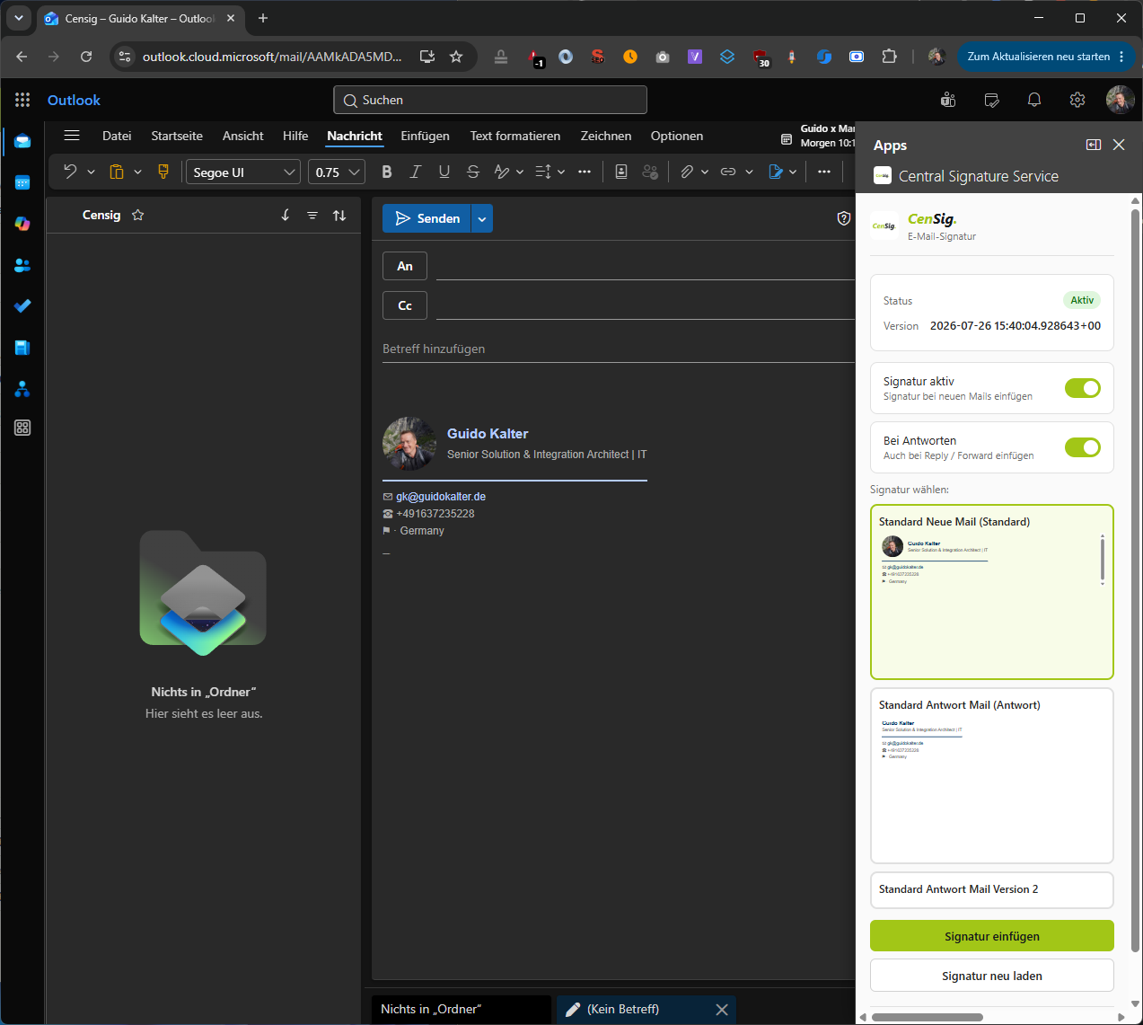Image resolution: width=1143 pixels, height=1025 pixels.
Task: Open the Copilot app in left rail
Action: tap(22, 224)
